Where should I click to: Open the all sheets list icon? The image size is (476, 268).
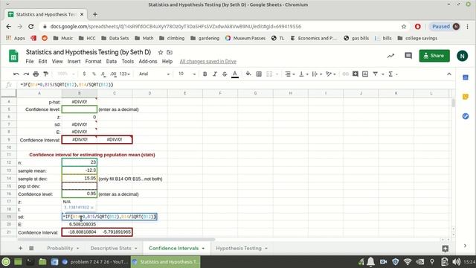click(x=31, y=248)
